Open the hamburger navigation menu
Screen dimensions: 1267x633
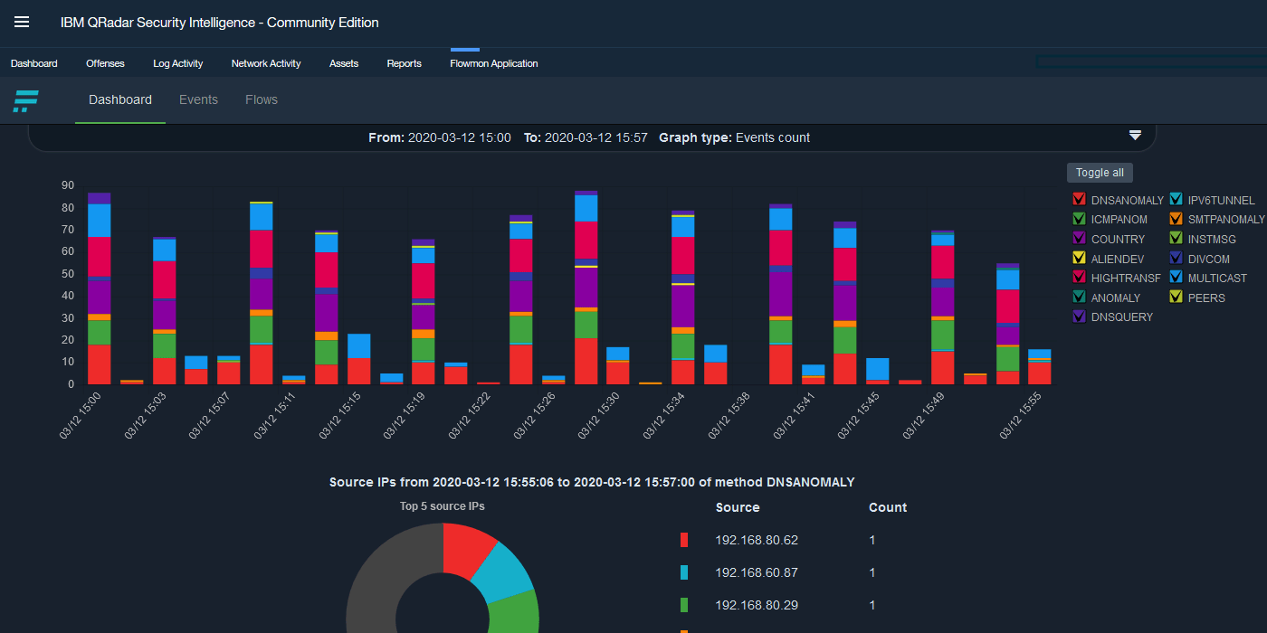tap(22, 23)
